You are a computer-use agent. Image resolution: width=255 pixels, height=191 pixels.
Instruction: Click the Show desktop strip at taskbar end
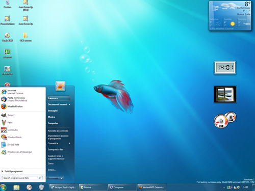[x=253, y=187]
